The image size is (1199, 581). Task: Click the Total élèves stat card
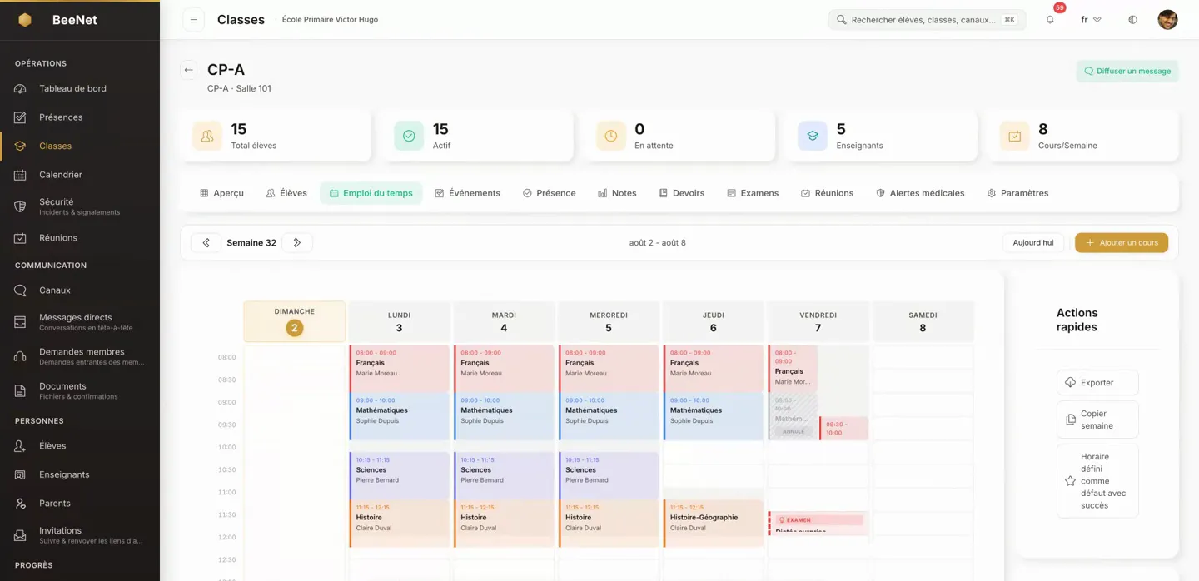point(276,136)
